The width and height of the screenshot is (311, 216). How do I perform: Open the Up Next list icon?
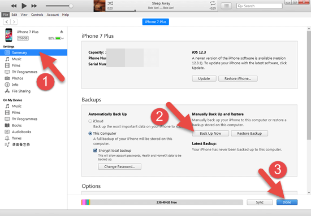226,6
